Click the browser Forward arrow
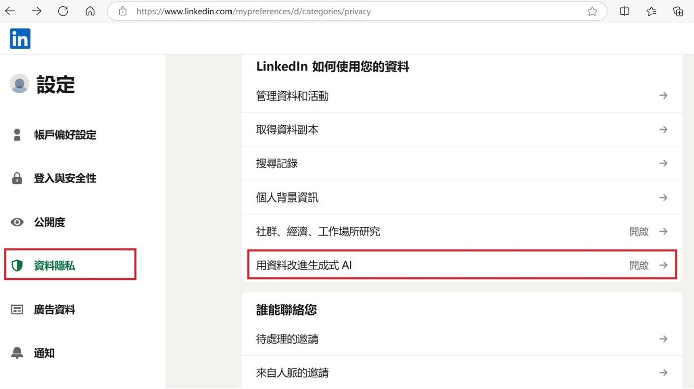Image resolution: width=694 pixels, height=389 pixels. tap(36, 11)
